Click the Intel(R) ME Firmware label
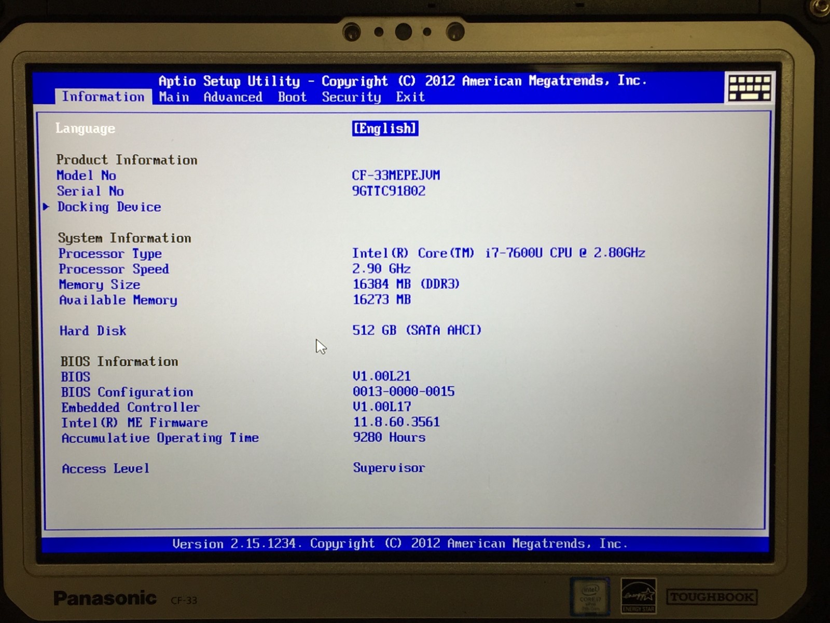 134,423
